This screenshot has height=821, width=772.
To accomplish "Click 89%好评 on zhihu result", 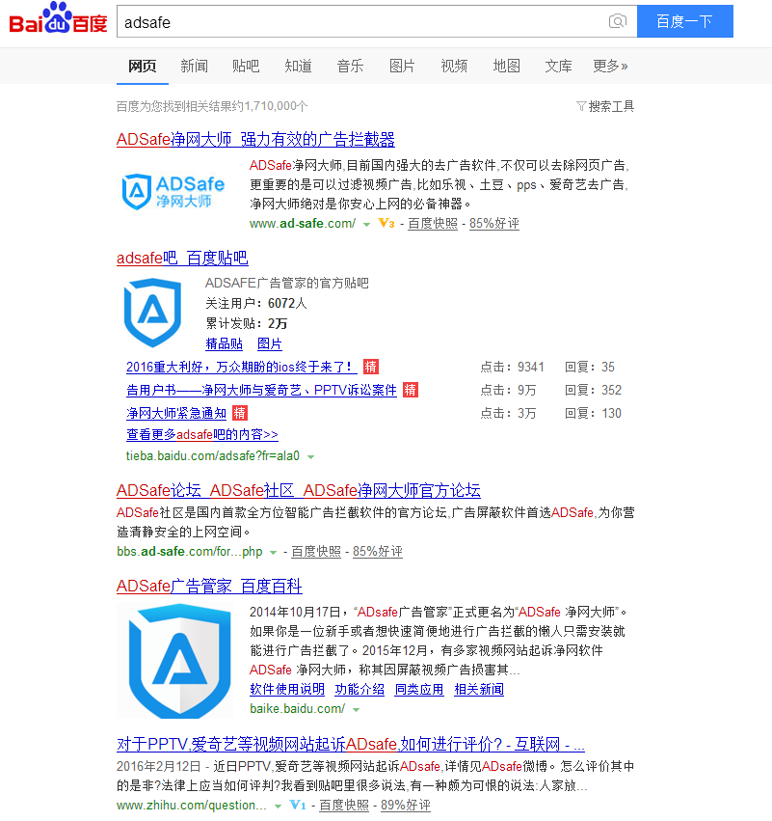I will pos(406,806).
